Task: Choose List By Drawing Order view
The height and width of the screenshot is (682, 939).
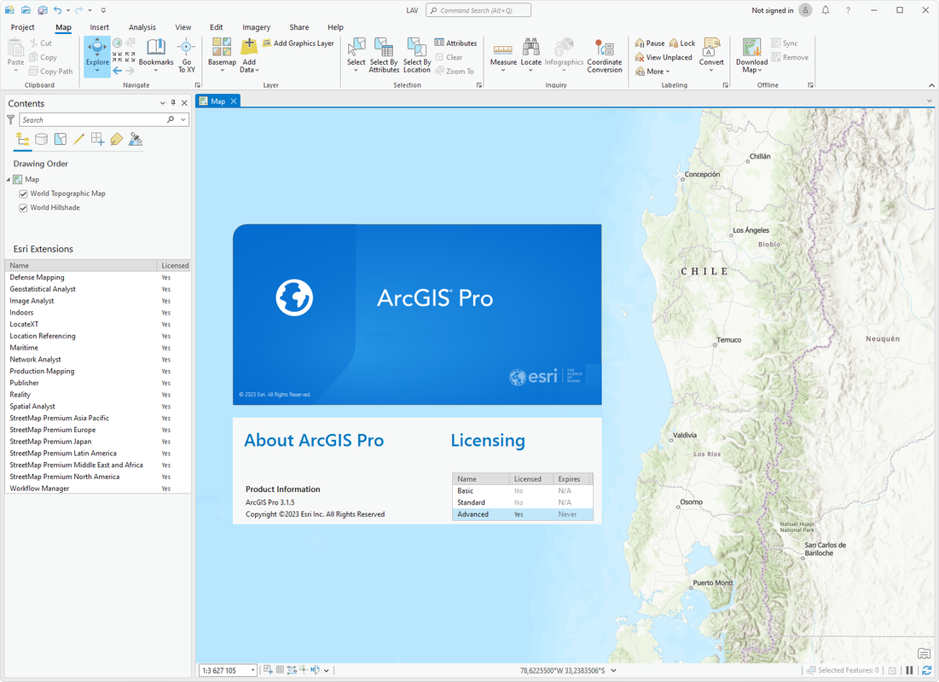Action: pyautogui.click(x=23, y=140)
